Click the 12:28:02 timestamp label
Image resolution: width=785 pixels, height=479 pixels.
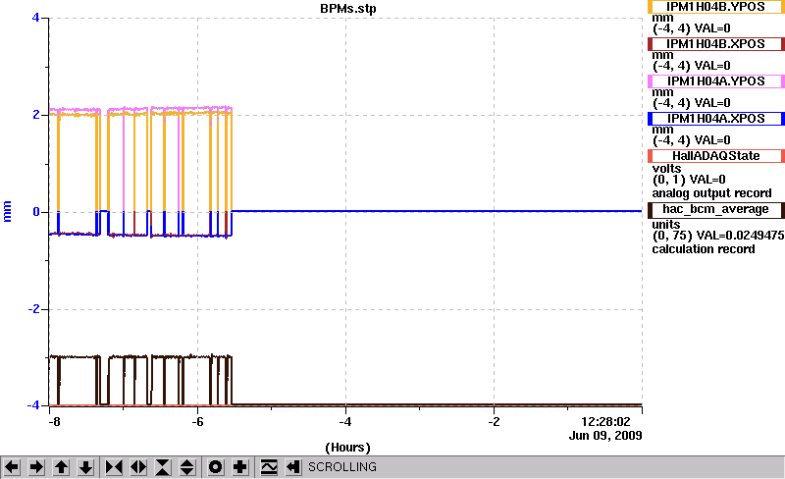point(605,422)
